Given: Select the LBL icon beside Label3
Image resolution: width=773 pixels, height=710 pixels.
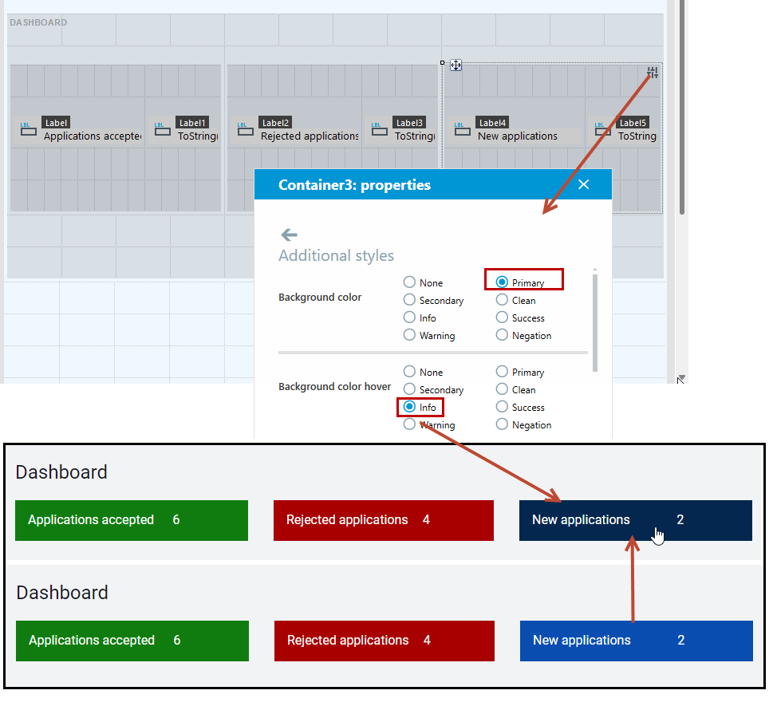Looking at the screenshot, I should coord(380,128).
